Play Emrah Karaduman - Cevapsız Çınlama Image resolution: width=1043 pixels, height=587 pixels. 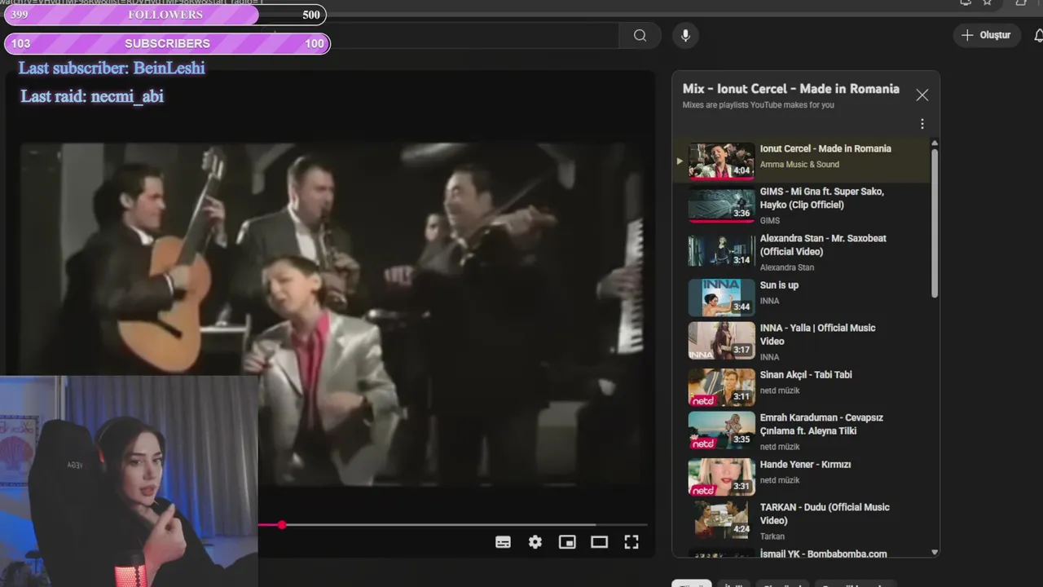(803, 431)
